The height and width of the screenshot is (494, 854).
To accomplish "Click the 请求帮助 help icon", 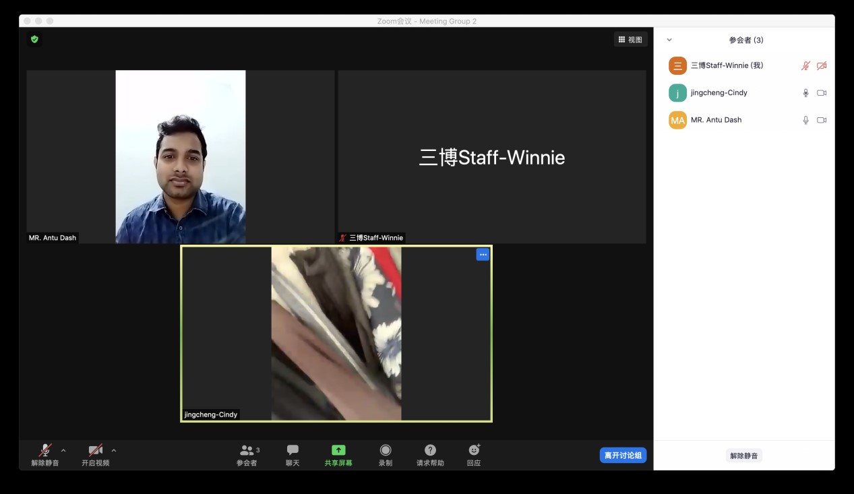I will coord(430,450).
